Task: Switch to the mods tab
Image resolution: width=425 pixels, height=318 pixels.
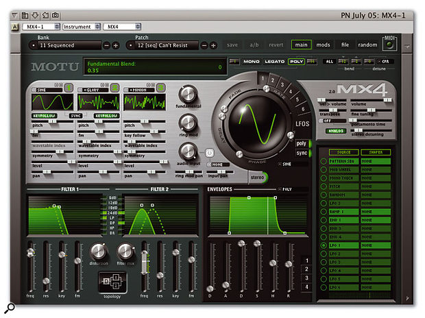Action: [323, 45]
